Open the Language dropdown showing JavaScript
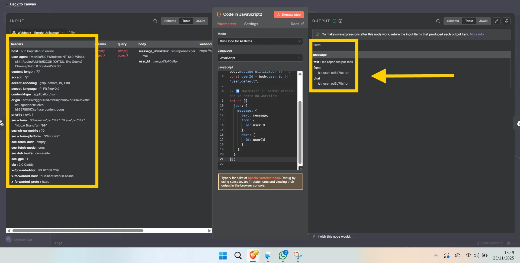Viewport: 520px width, 263px height. click(260, 58)
